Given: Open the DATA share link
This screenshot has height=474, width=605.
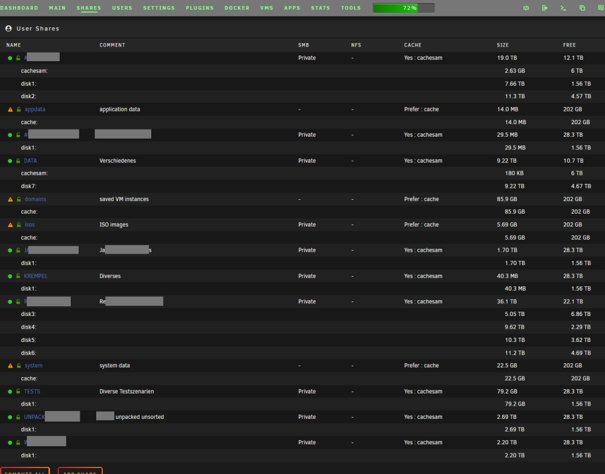Looking at the screenshot, I should 30,161.
